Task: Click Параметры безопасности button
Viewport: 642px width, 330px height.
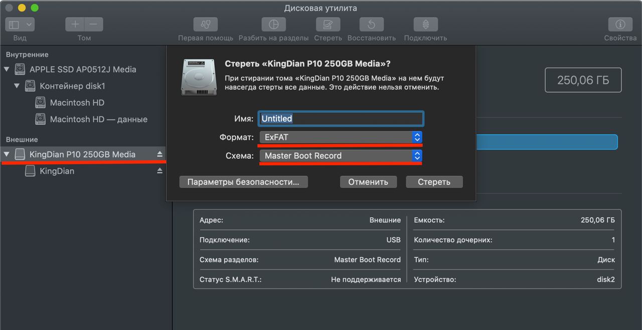Action: 243,182
